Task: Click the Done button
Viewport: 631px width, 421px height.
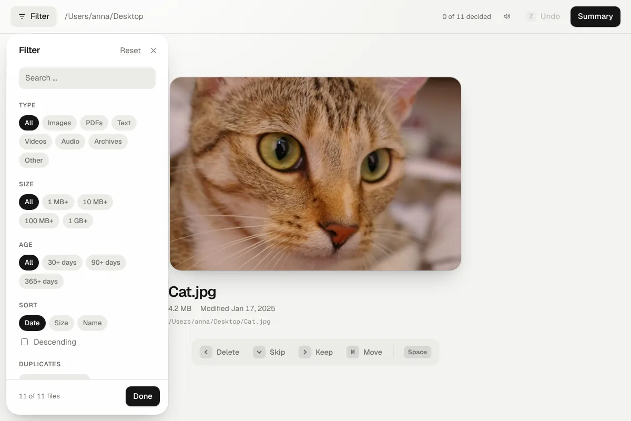Action: [x=143, y=396]
